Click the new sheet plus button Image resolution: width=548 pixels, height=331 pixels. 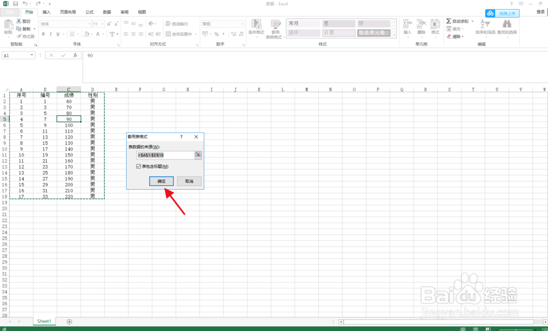click(x=69, y=322)
